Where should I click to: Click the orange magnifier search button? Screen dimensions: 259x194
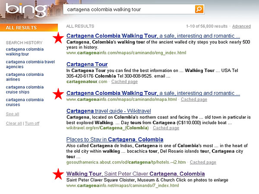click(x=199, y=9)
